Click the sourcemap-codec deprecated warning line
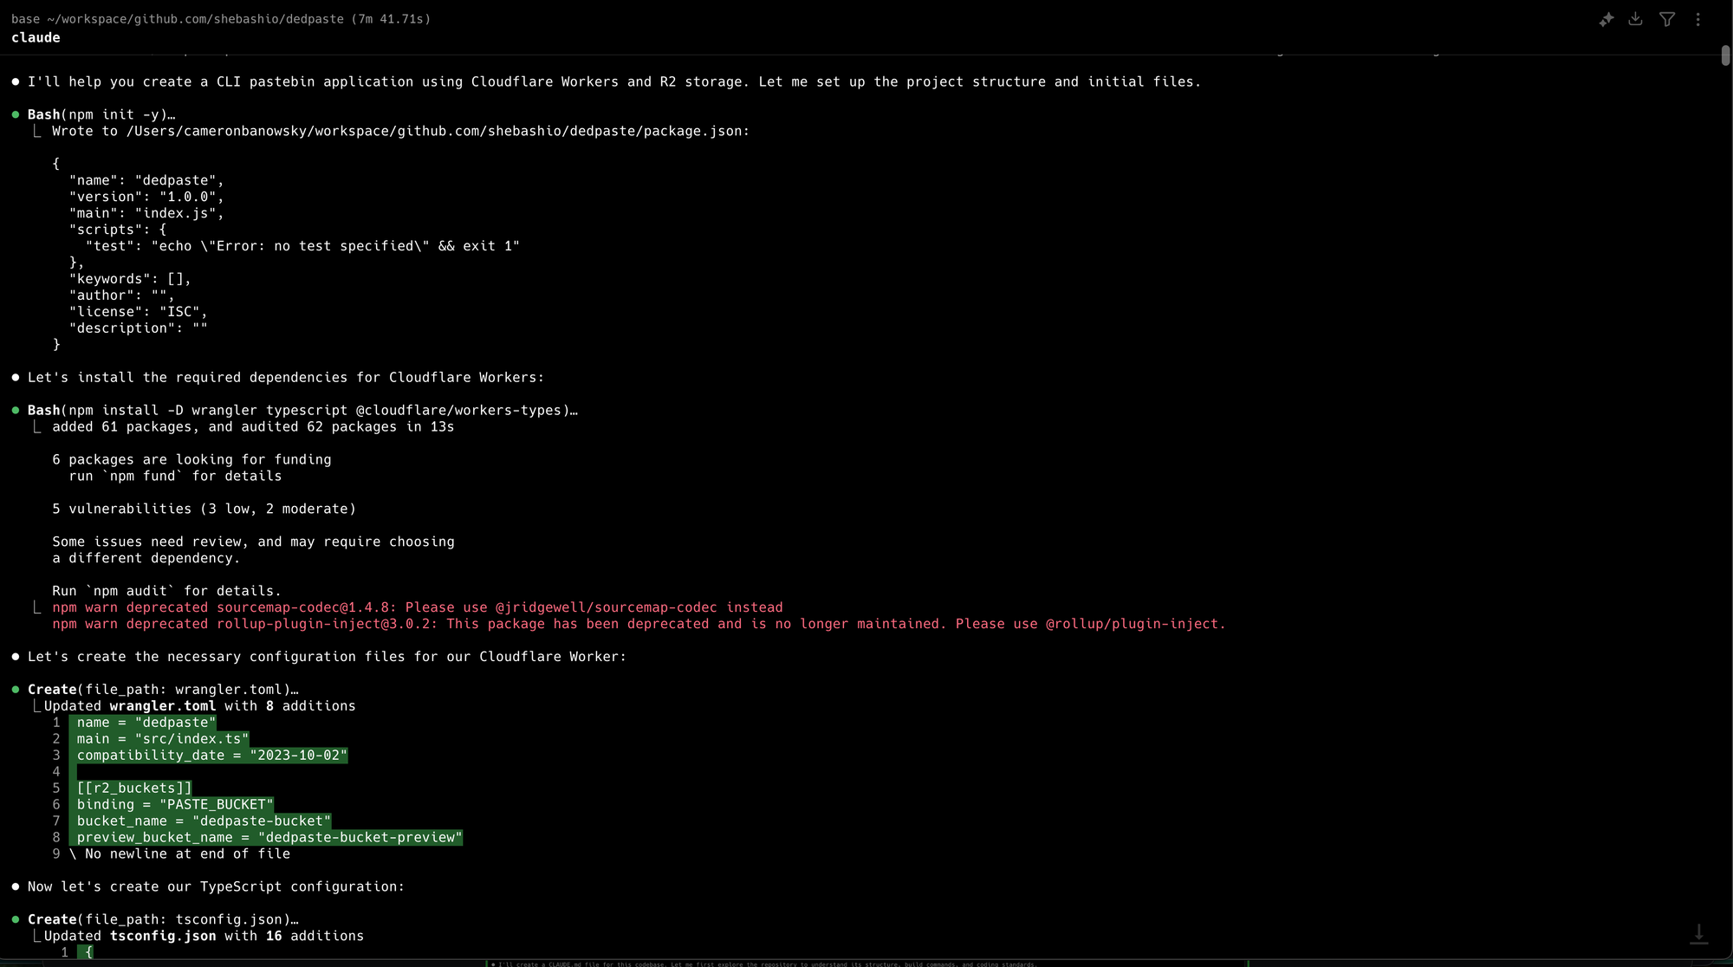Viewport: 1733px width, 967px height. coord(418,607)
